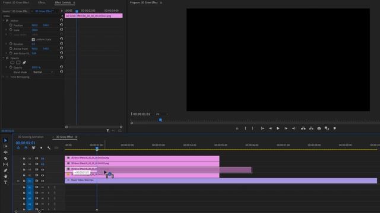Select the Slip tool

click(5, 164)
